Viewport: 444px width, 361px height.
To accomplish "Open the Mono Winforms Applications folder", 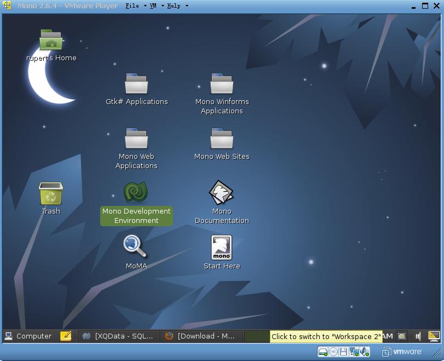I will coord(222,84).
